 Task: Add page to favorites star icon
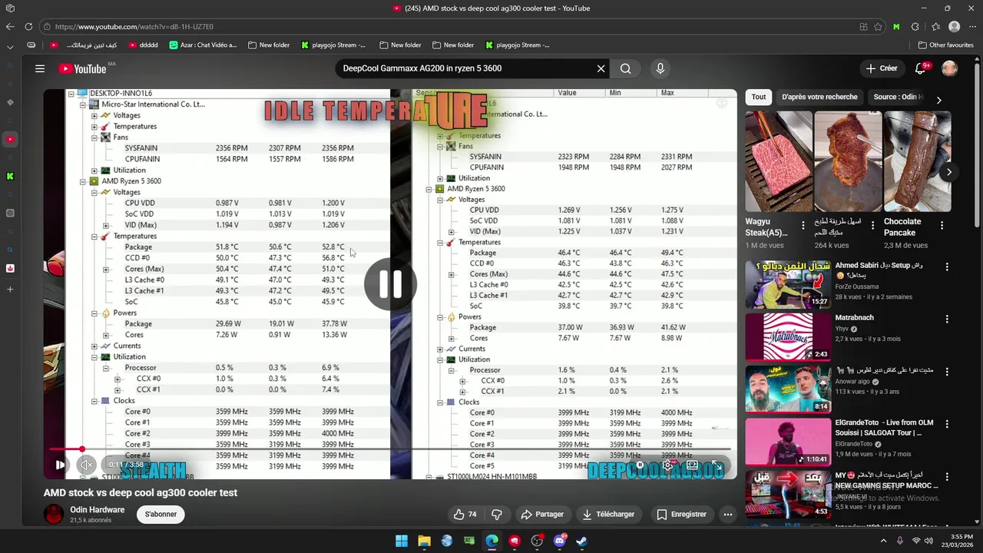[x=879, y=26]
